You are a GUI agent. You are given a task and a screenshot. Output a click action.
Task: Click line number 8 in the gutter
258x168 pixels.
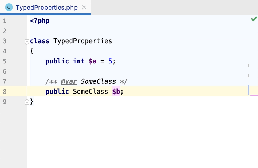pos(4,91)
